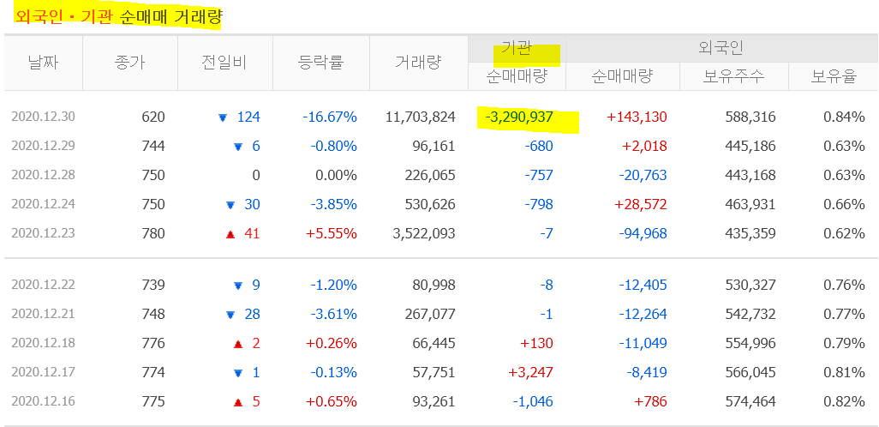Screen dimensions: 879x427
Task: Click the highlighted value -3,290,937
Action: pyautogui.click(x=519, y=117)
